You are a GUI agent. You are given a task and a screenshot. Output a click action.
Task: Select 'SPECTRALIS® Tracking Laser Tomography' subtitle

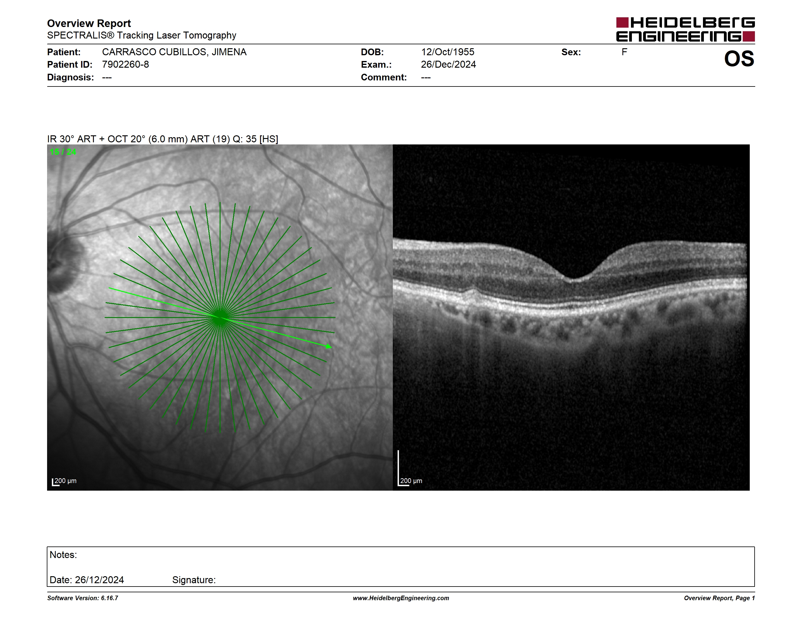point(142,36)
